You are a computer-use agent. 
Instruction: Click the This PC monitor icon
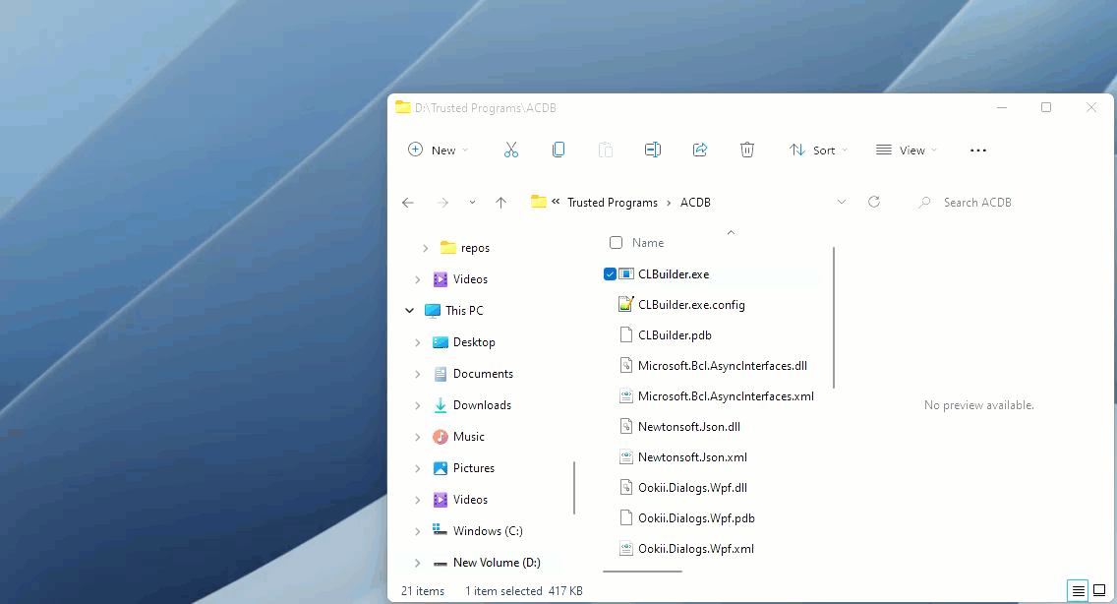[433, 310]
